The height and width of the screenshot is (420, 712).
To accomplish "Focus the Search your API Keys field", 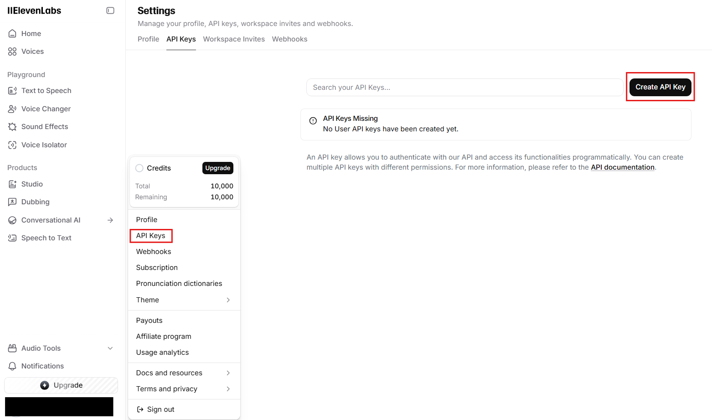I will pos(464,88).
